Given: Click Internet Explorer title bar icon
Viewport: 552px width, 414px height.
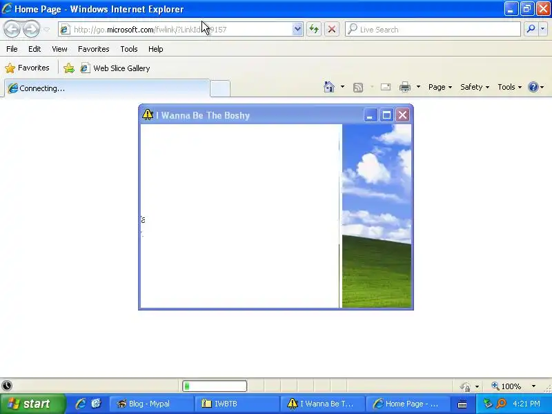Looking at the screenshot, I should pos(7,8).
